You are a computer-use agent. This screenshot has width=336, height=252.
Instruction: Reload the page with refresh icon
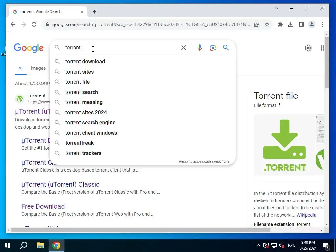(34, 24)
